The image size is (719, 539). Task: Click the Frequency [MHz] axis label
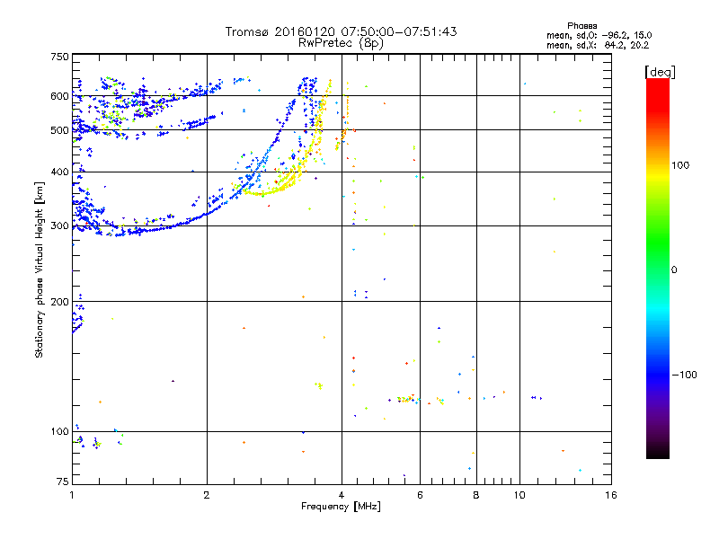click(341, 507)
